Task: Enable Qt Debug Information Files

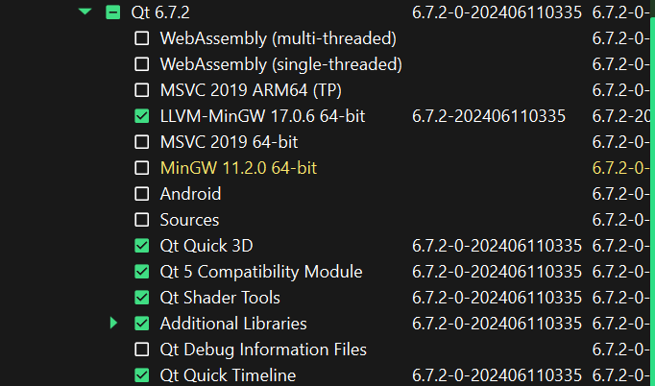Action: 142,350
